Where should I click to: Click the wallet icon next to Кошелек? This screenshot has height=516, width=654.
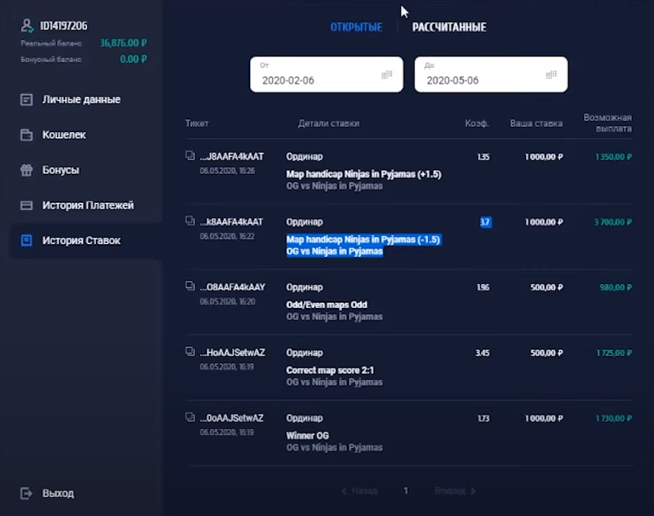(27, 135)
